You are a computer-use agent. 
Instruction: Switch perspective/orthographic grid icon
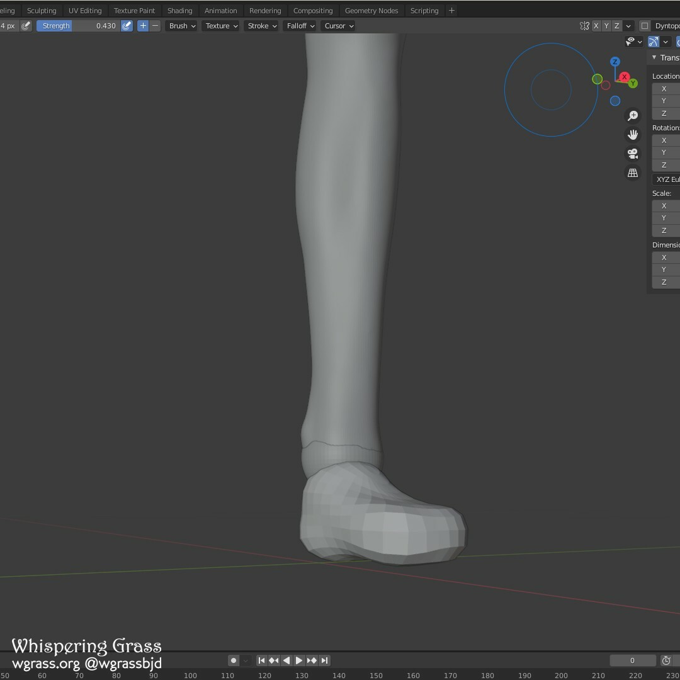pyautogui.click(x=633, y=173)
